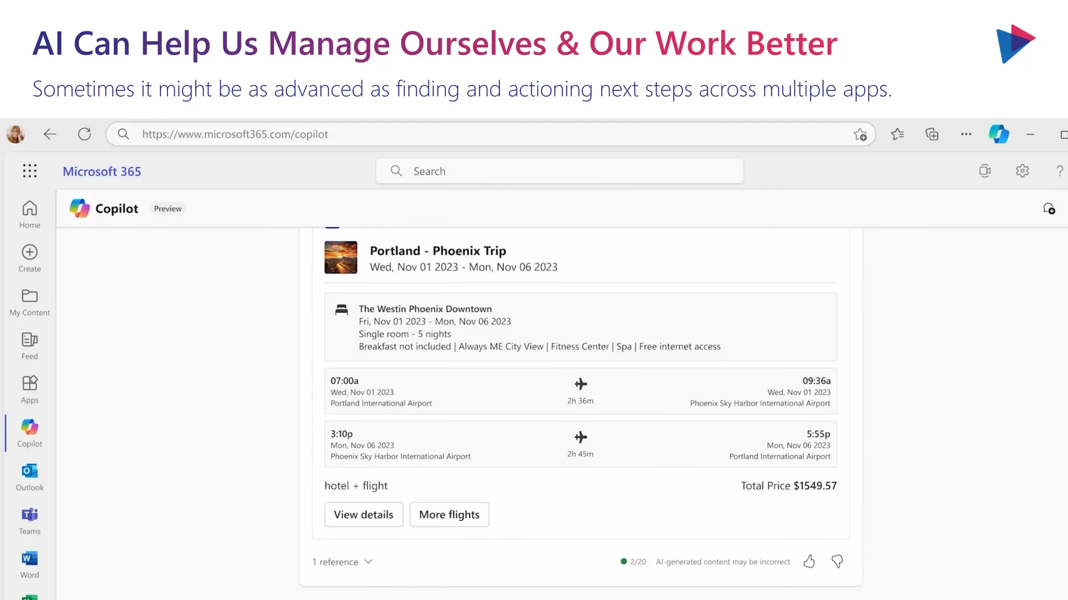Go to Home in the sidebar
Image resolution: width=1068 pixels, height=600 pixels.
click(30, 215)
